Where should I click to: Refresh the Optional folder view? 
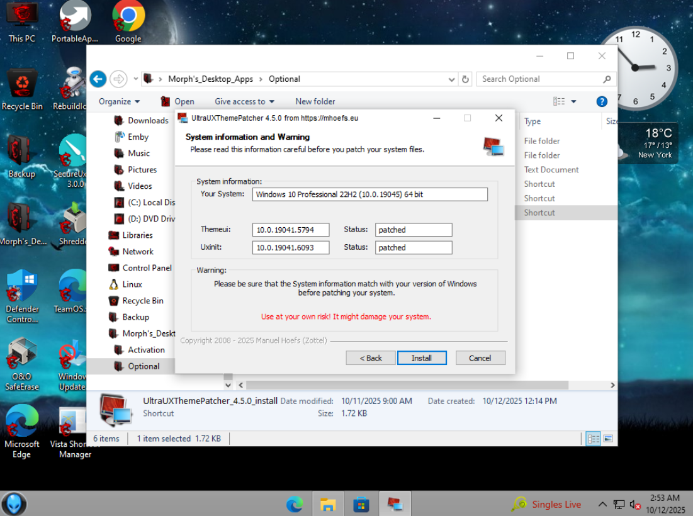tap(465, 79)
